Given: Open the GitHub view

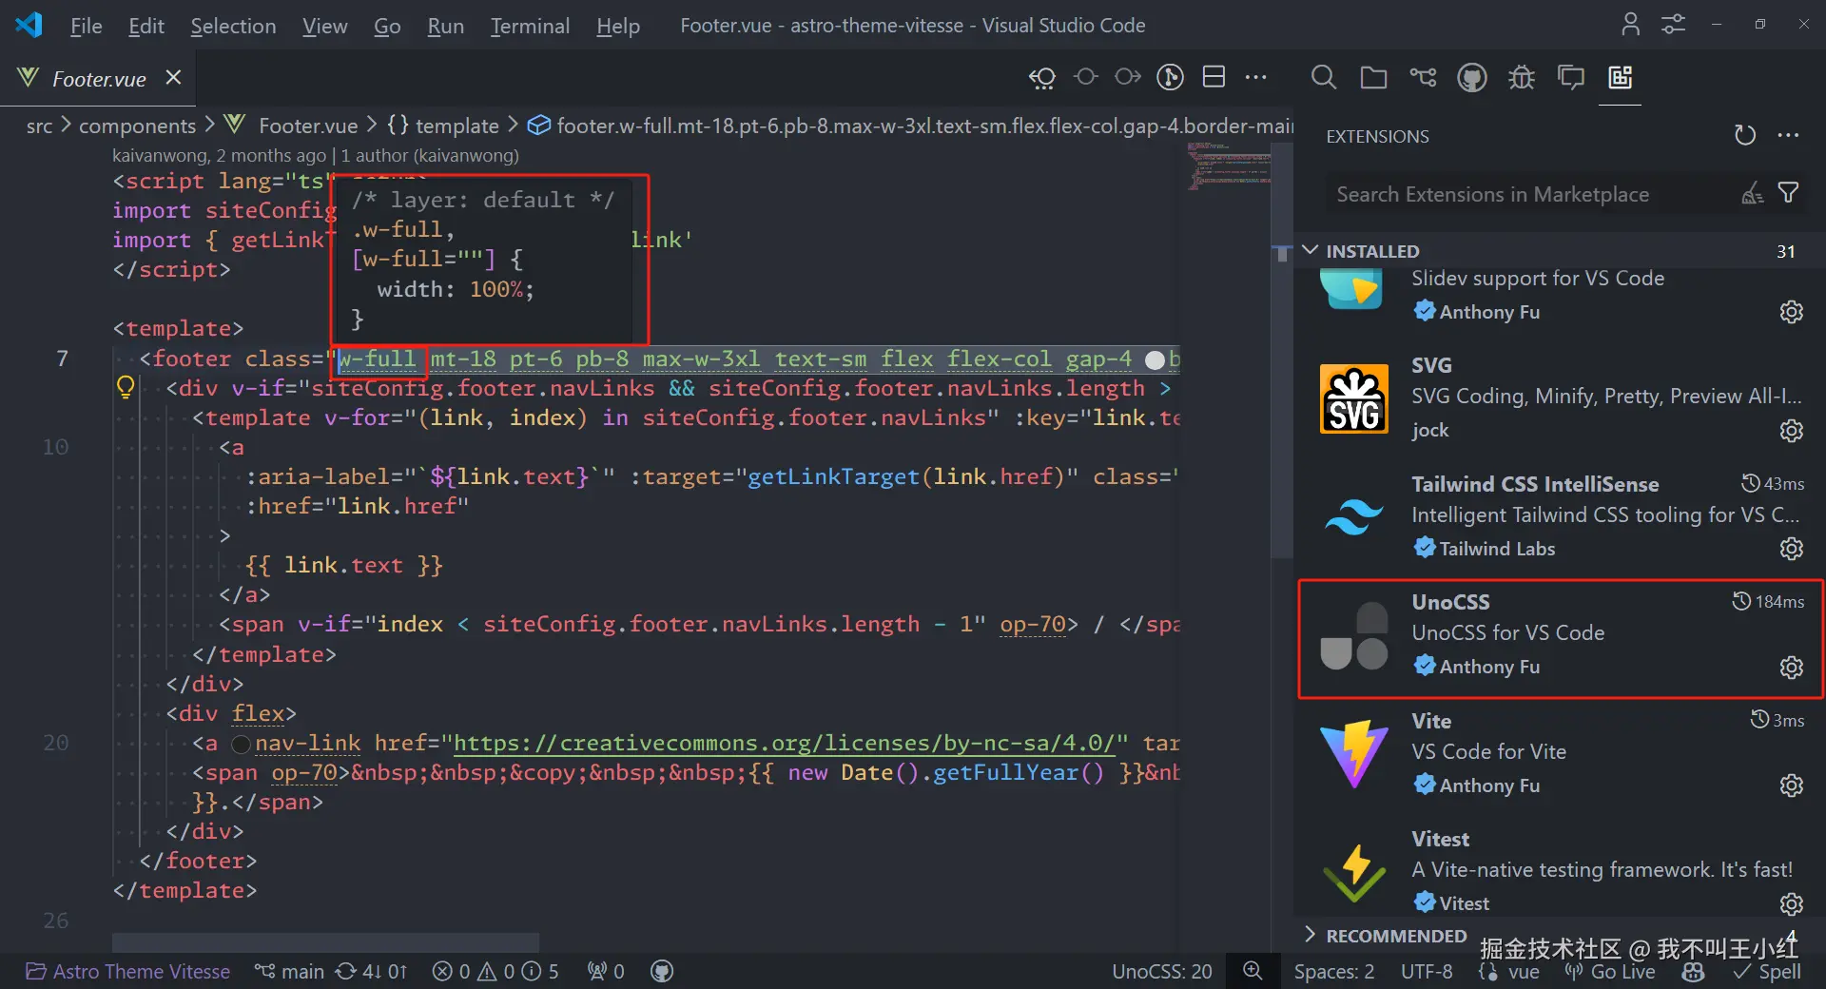Looking at the screenshot, I should pyautogui.click(x=1472, y=77).
